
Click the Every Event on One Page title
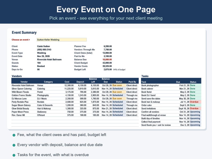(106, 9)
